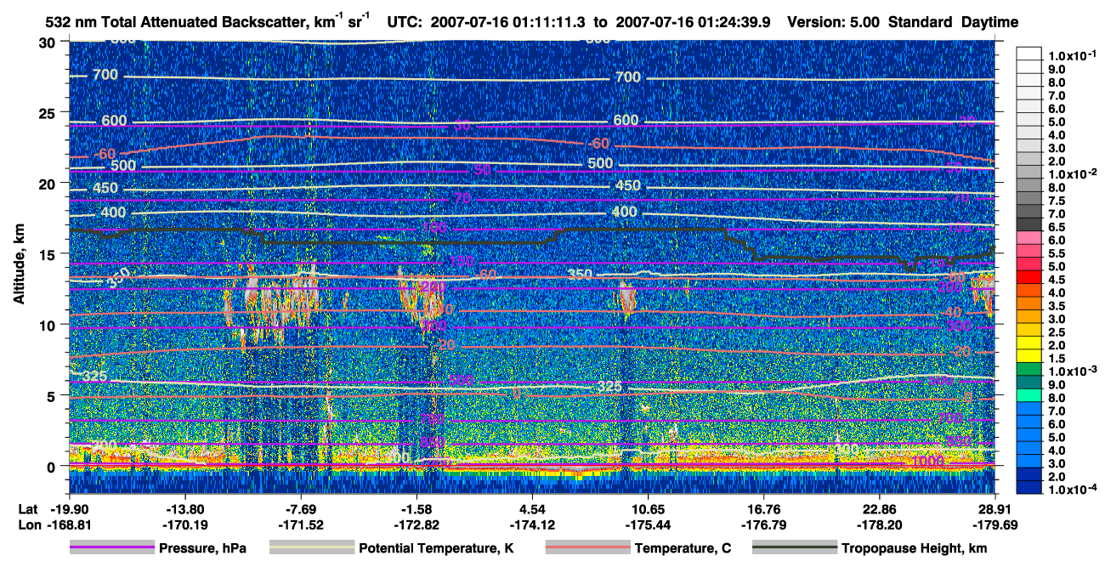Click the longitude value -174.12
This screenshot has height=567, width=1105.
(532, 524)
